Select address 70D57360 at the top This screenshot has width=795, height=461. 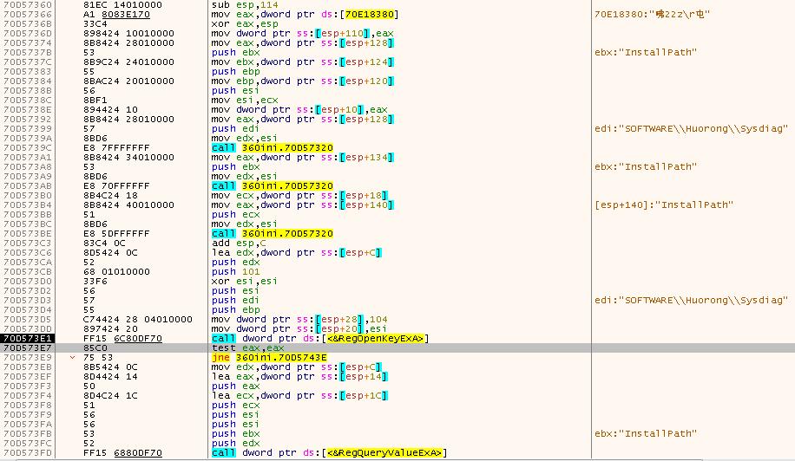[x=28, y=5]
